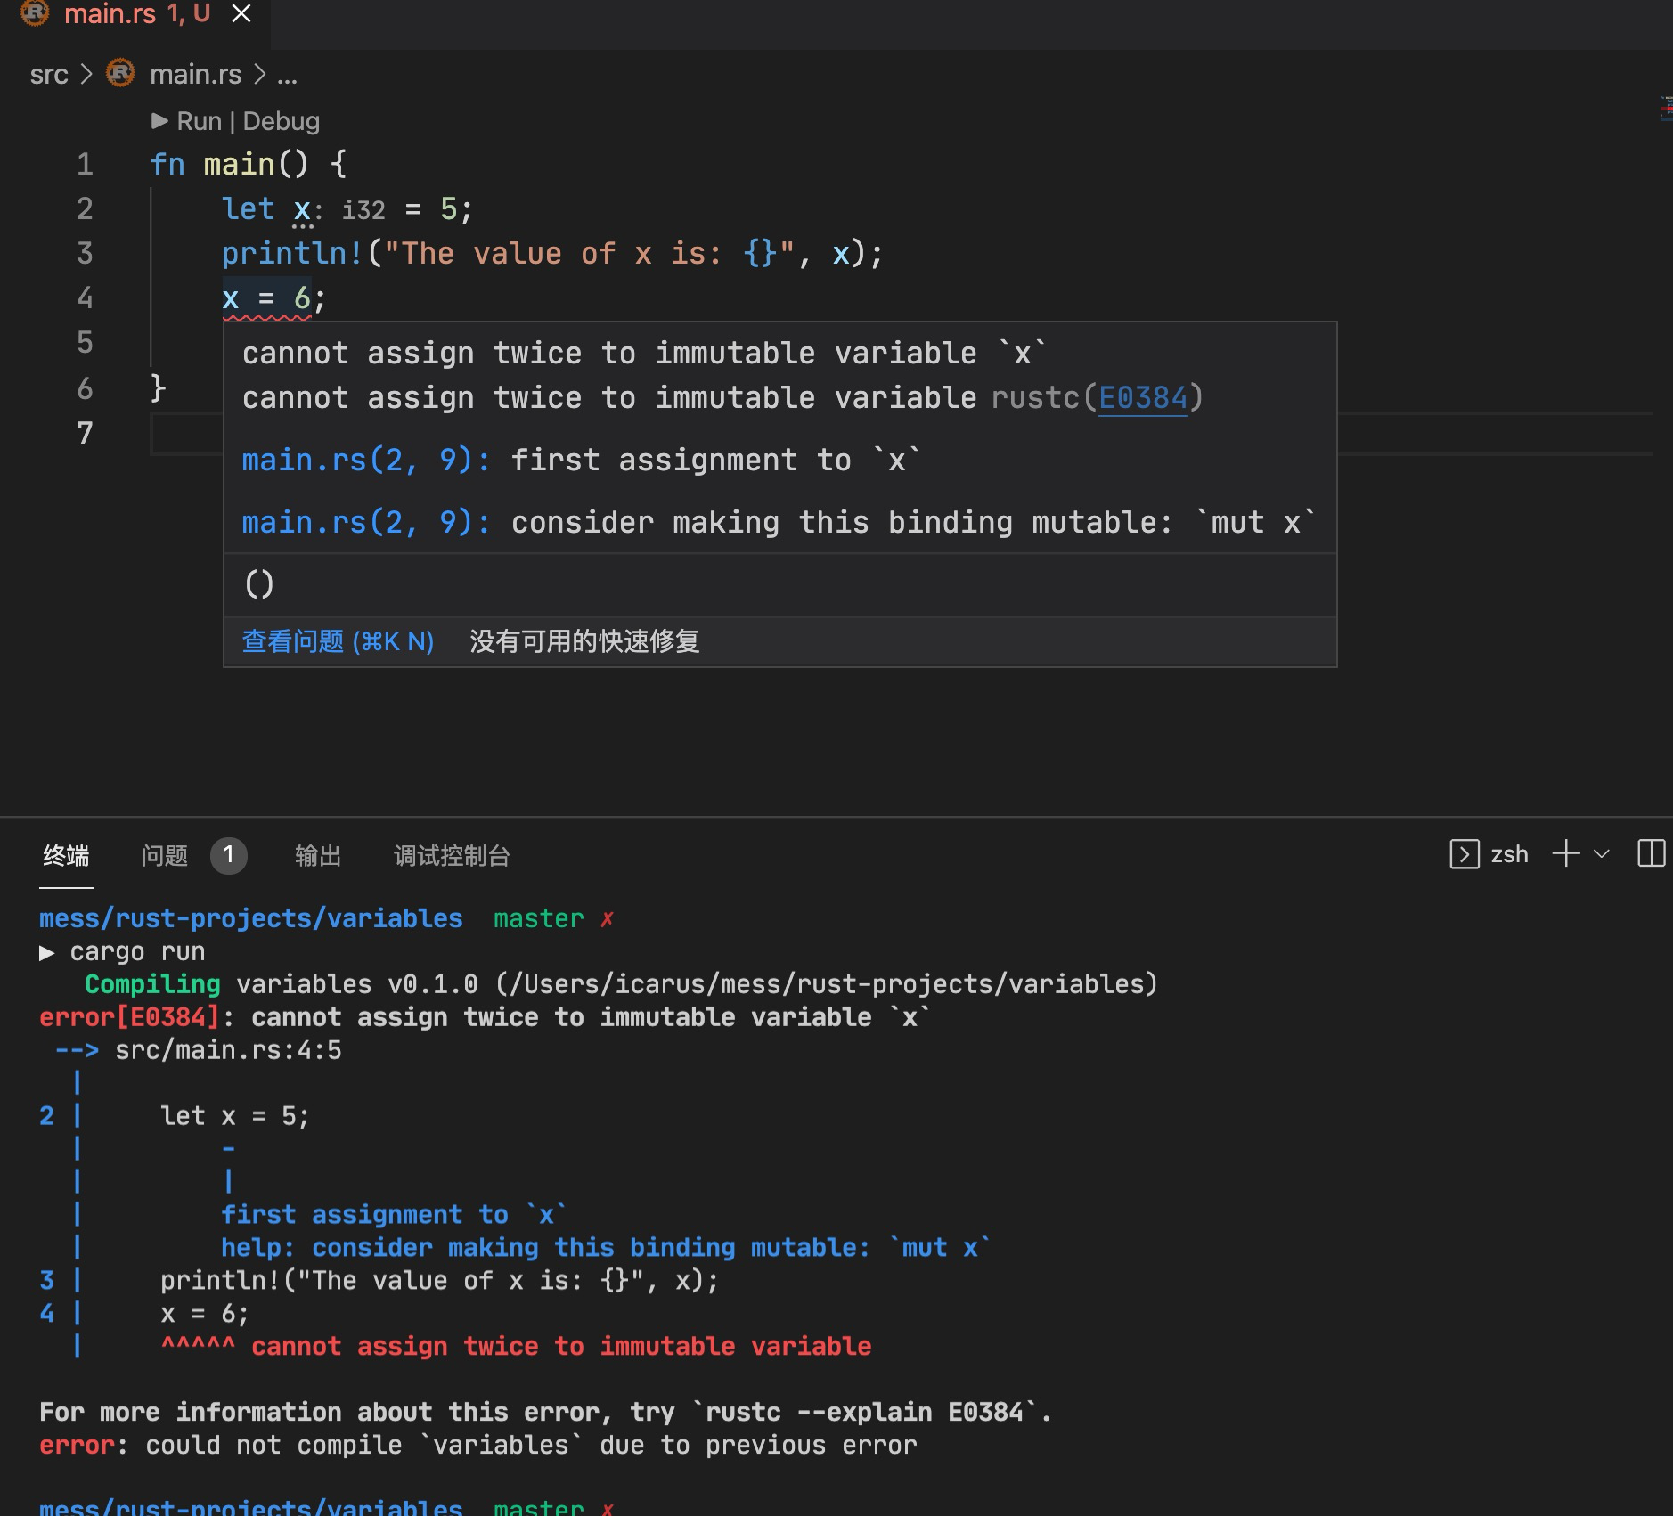Click line number 7 in the gutter
1673x1516 pixels.
point(85,433)
